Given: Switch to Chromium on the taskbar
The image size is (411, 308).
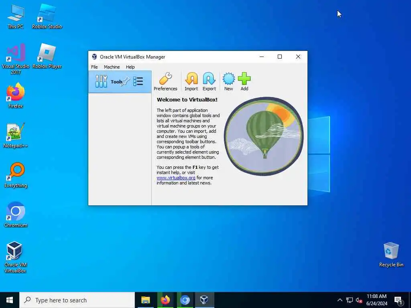Looking at the screenshot, I should 185,300.
